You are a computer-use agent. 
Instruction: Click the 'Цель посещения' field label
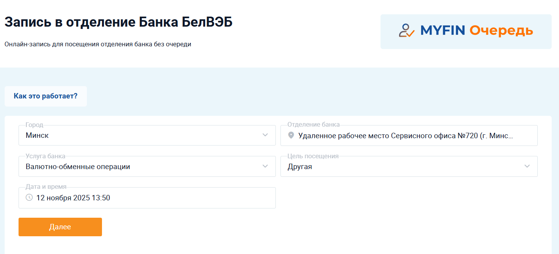[x=313, y=156]
